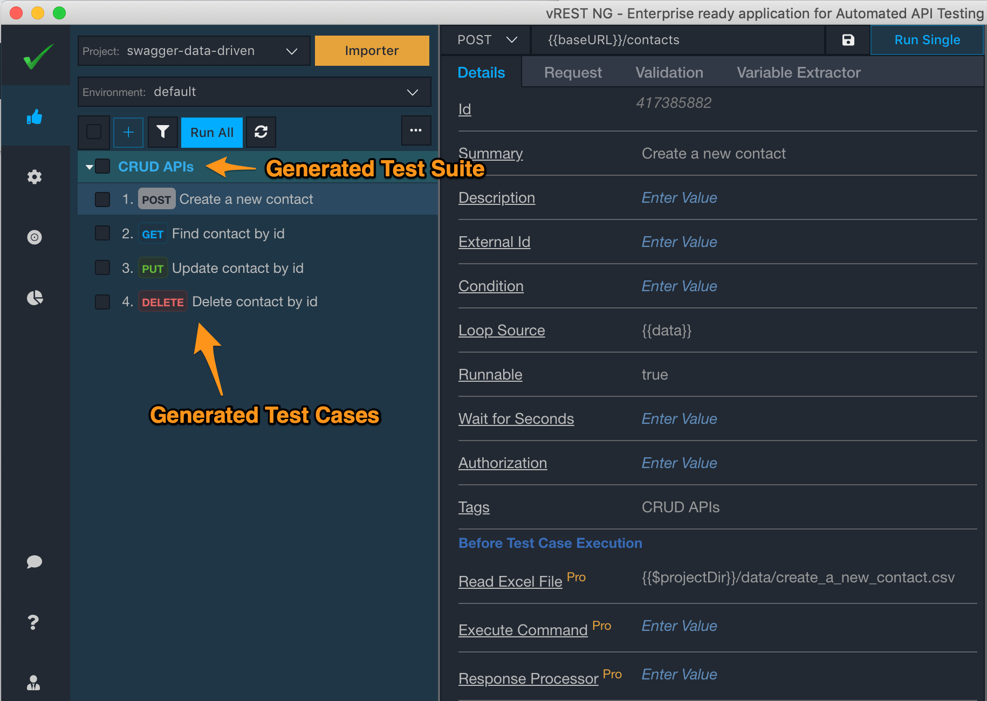Screen dimensions: 987x701
Task: Click the save floppy disk icon
Action: pos(848,40)
